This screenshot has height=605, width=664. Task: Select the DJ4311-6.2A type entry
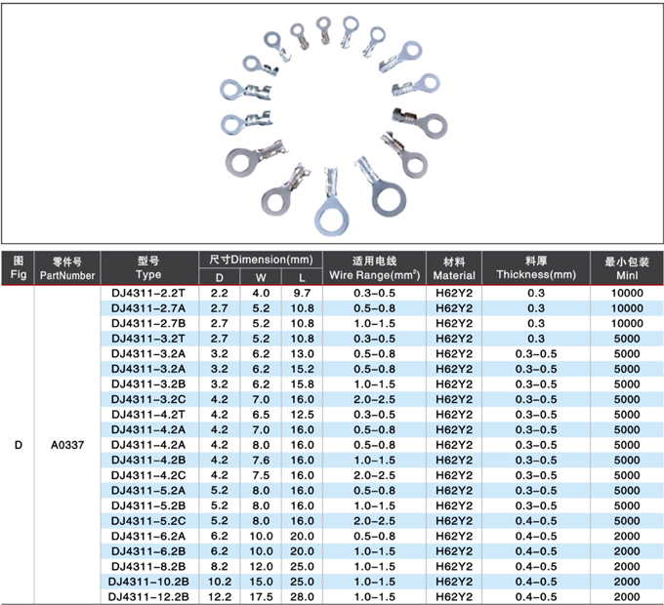(148, 536)
